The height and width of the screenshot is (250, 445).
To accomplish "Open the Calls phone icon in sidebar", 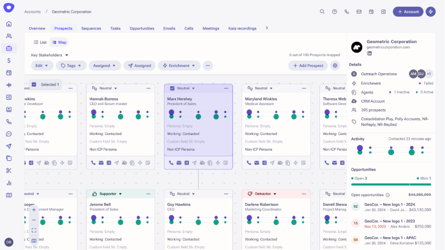I will click(x=9, y=122).
